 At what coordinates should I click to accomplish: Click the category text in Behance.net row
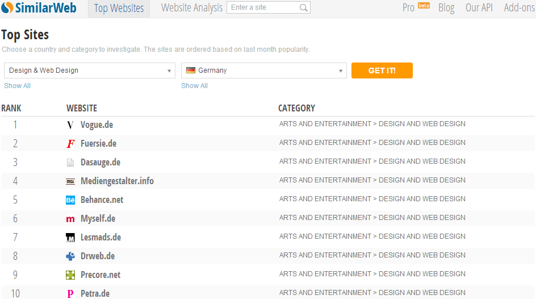point(372,199)
